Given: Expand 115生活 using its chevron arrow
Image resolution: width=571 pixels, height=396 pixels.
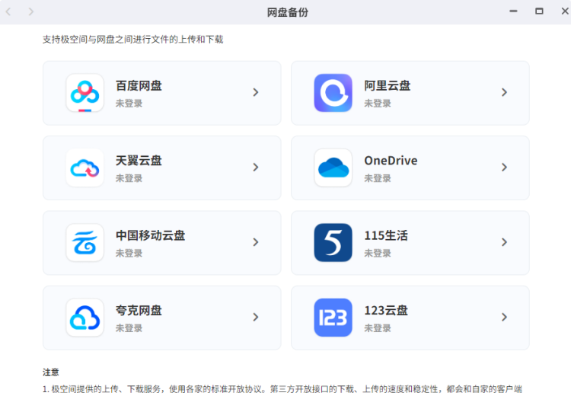Looking at the screenshot, I should [504, 242].
